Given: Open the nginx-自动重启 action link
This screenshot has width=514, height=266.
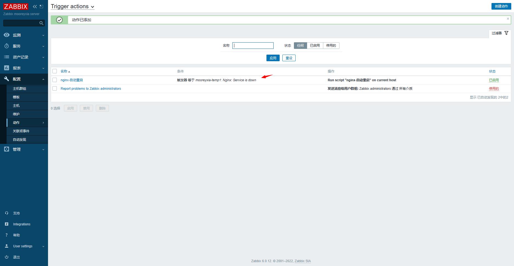Looking at the screenshot, I should pyautogui.click(x=72, y=80).
